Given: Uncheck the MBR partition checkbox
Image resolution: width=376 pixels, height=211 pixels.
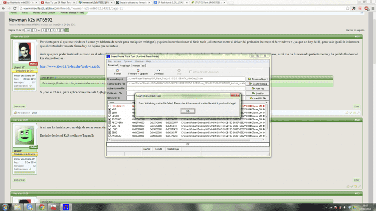Looking at the screenshot, I should 110,109.
